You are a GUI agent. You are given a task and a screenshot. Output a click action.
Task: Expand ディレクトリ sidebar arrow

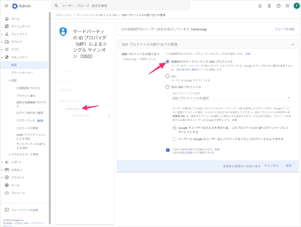tap(2, 34)
